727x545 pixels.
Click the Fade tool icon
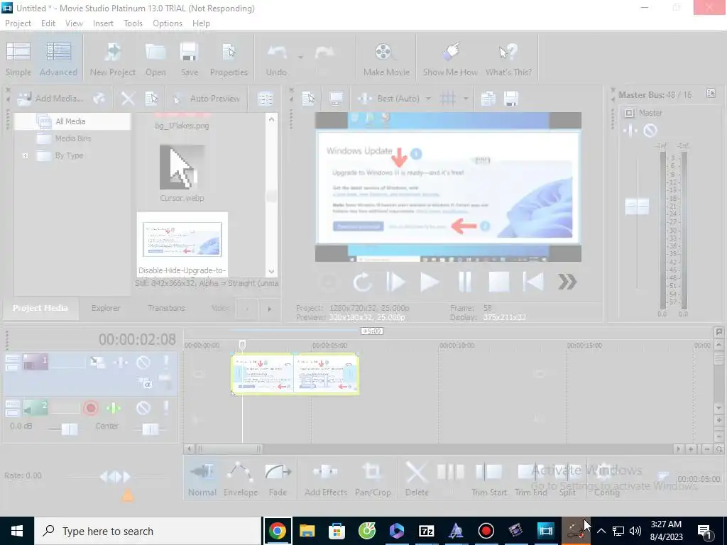click(x=278, y=480)
